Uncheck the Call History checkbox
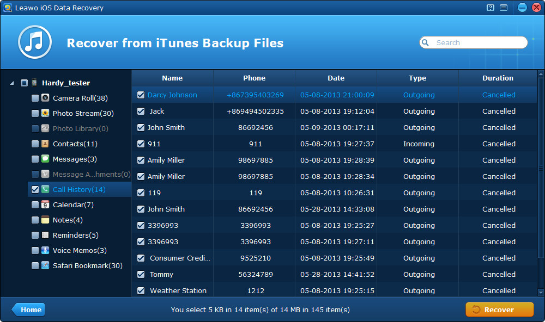This screenshot has height=322, width=545. click(35, 189)
